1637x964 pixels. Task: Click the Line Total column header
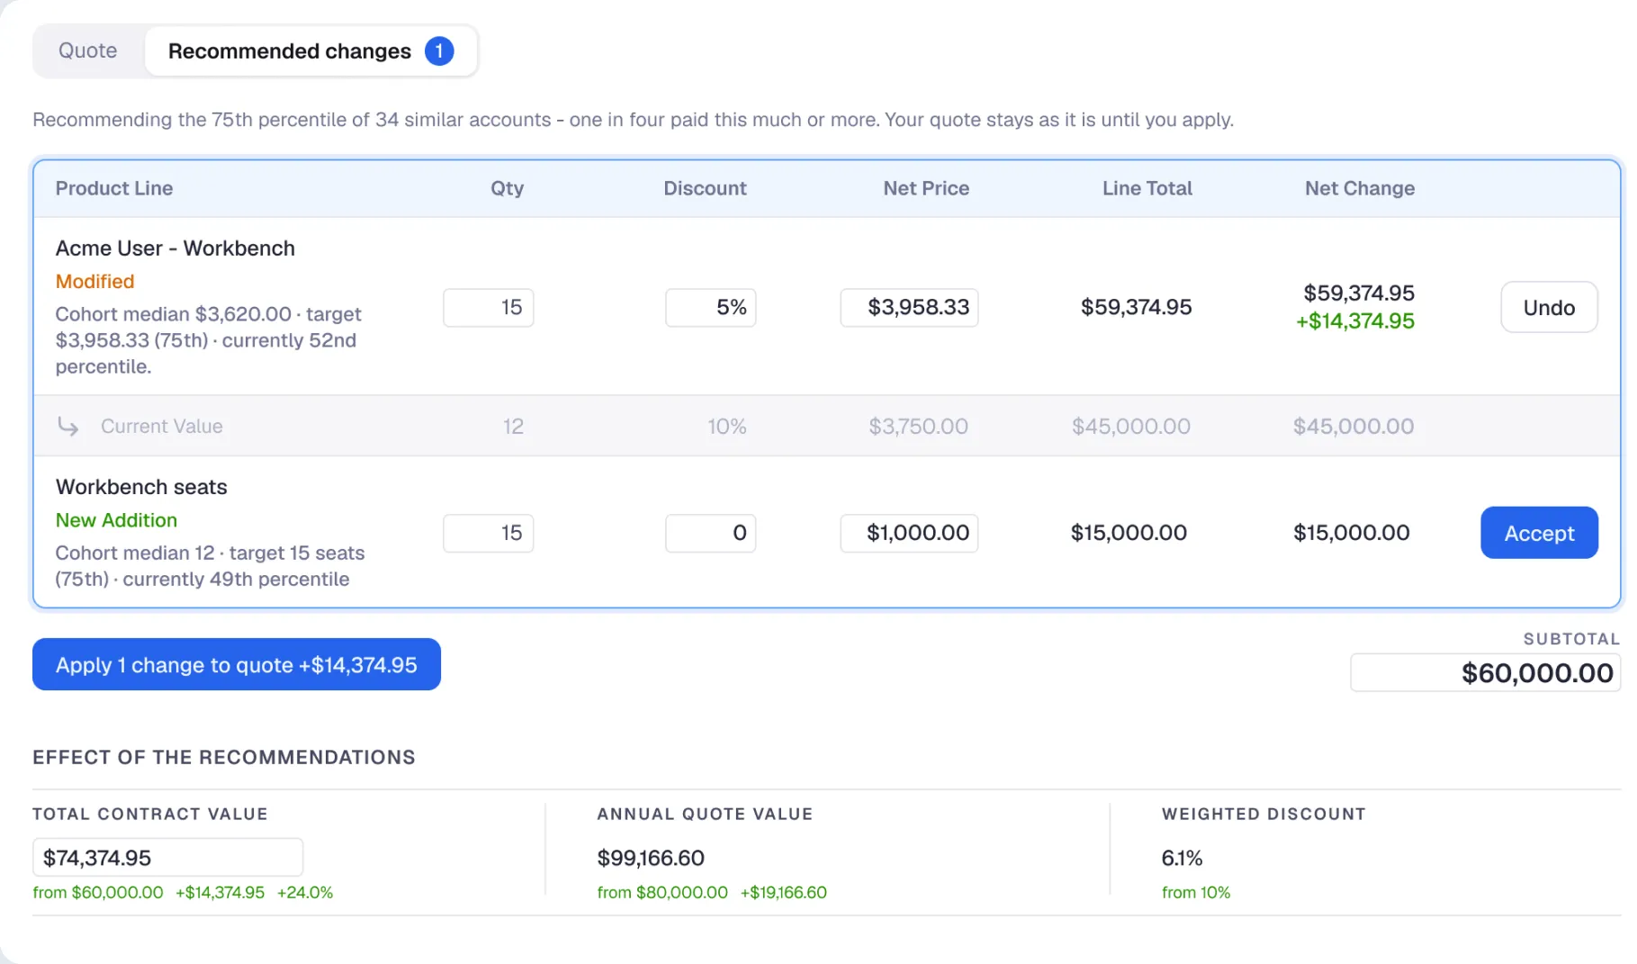(x=1147, y=188)
